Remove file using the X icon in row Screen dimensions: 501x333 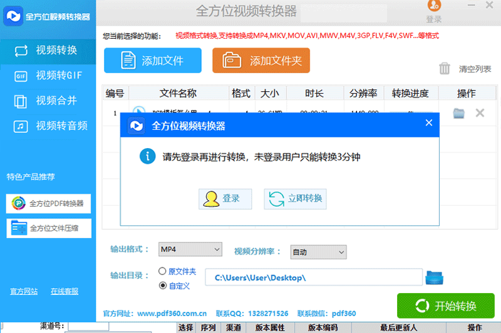click(480, 113)
